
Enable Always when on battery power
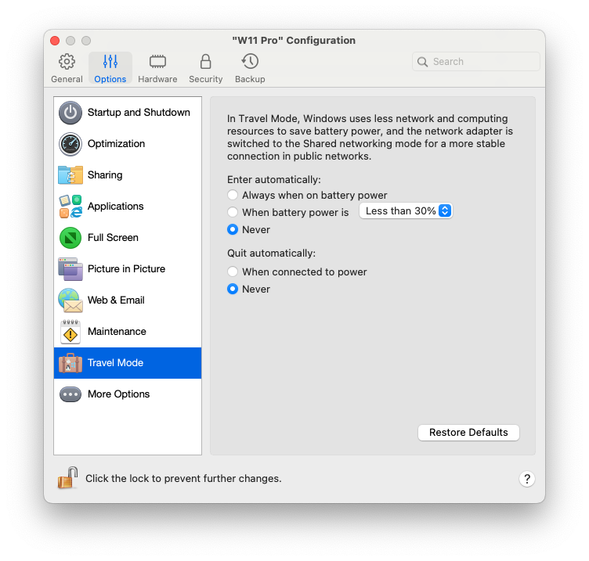[233, 195]
